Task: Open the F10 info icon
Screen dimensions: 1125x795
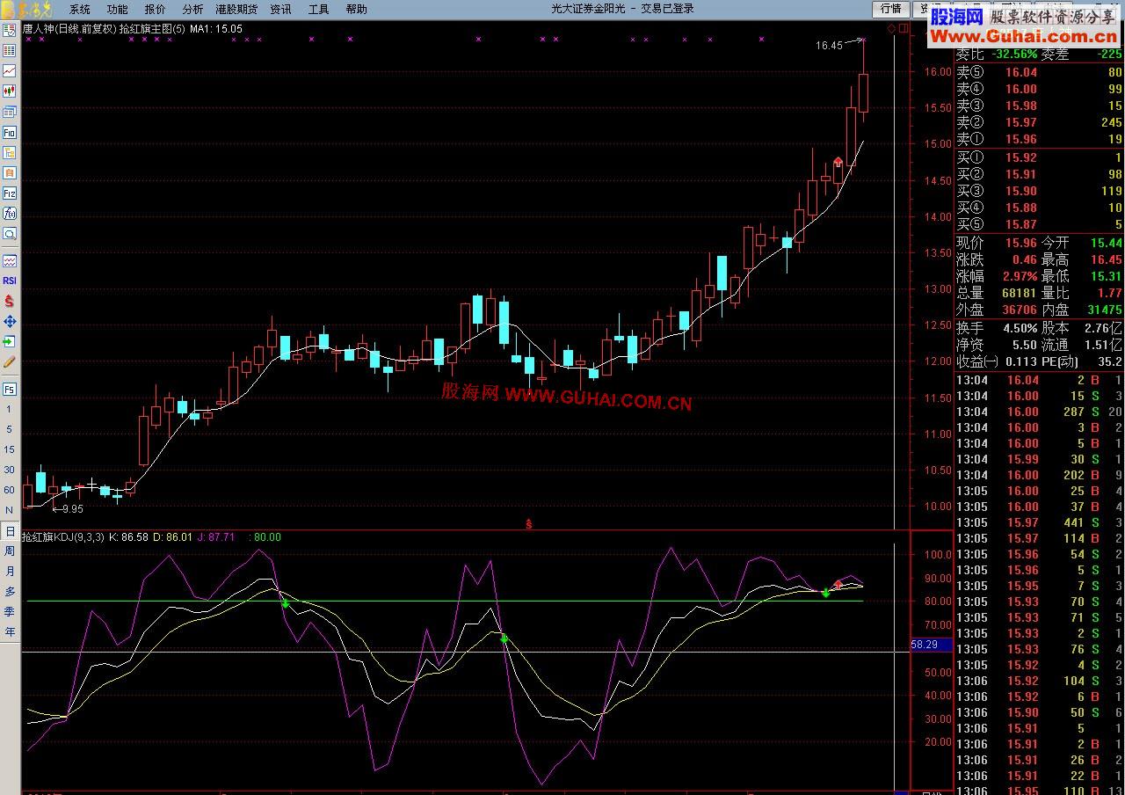Action: (10, 132)
